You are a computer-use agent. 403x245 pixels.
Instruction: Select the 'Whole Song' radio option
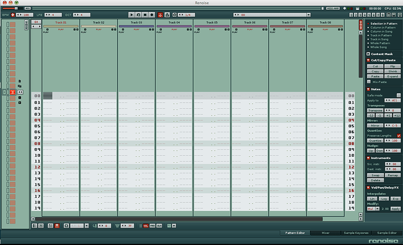coord(377,47)
